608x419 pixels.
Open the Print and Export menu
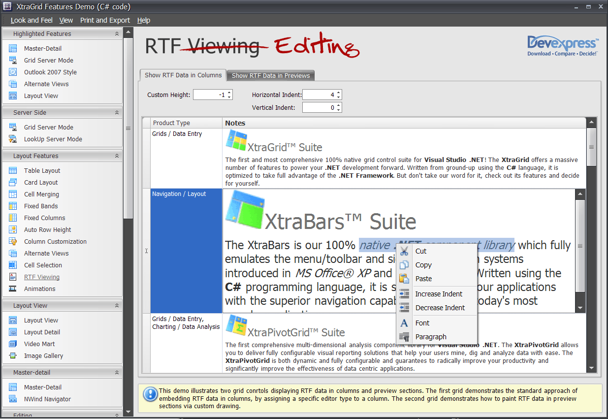coord(105,20)
